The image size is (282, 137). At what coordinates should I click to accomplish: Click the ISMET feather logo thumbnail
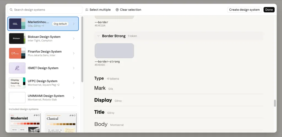click(17, 68)
